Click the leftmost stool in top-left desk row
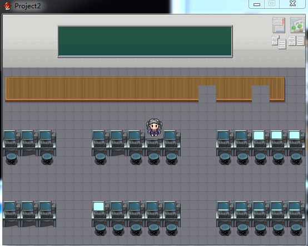 point(11,158)
